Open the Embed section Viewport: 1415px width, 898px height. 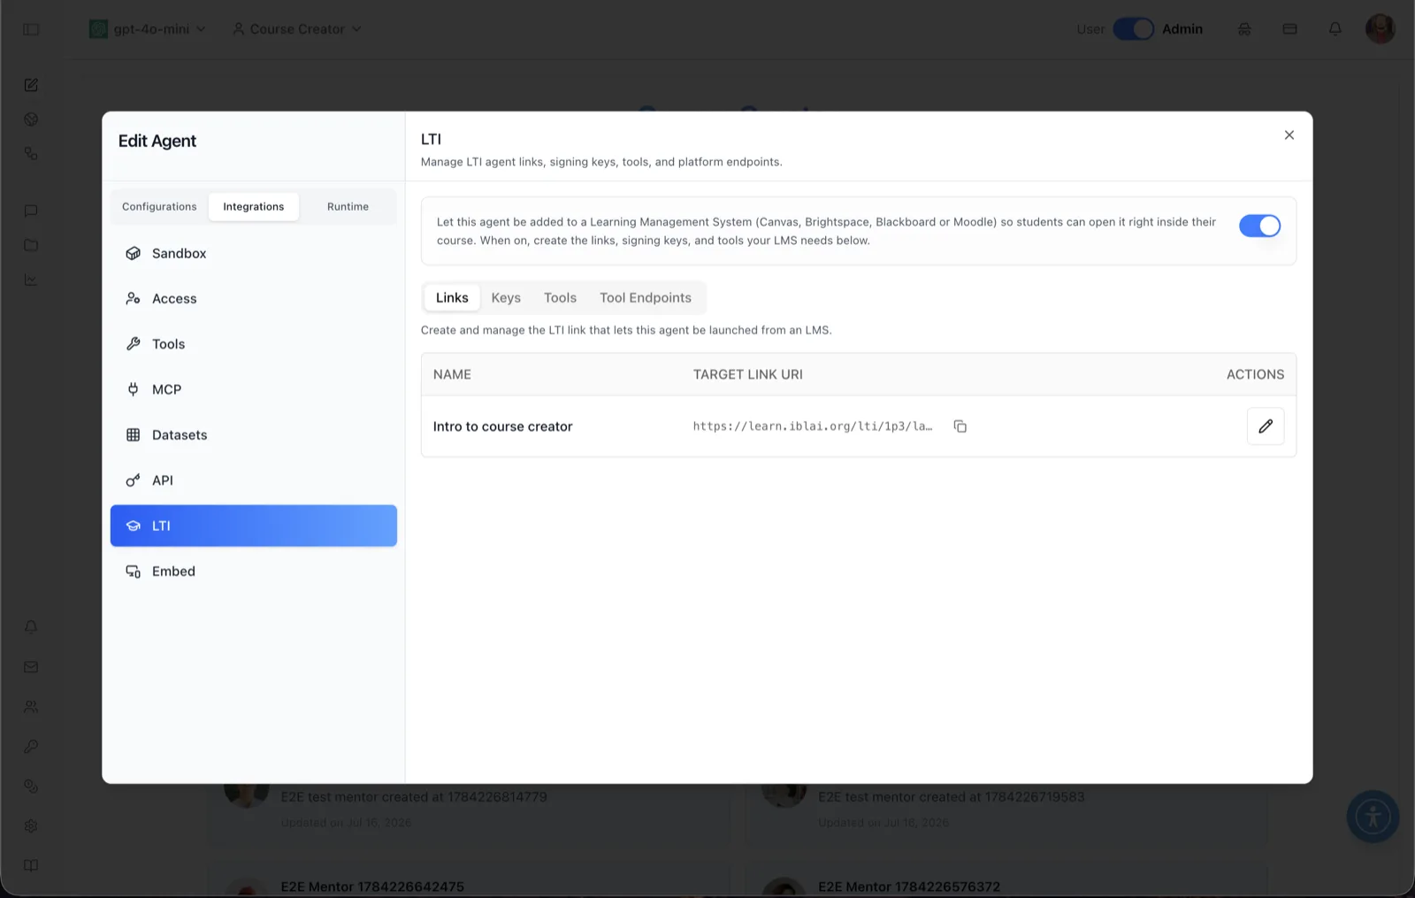(254, 572)
